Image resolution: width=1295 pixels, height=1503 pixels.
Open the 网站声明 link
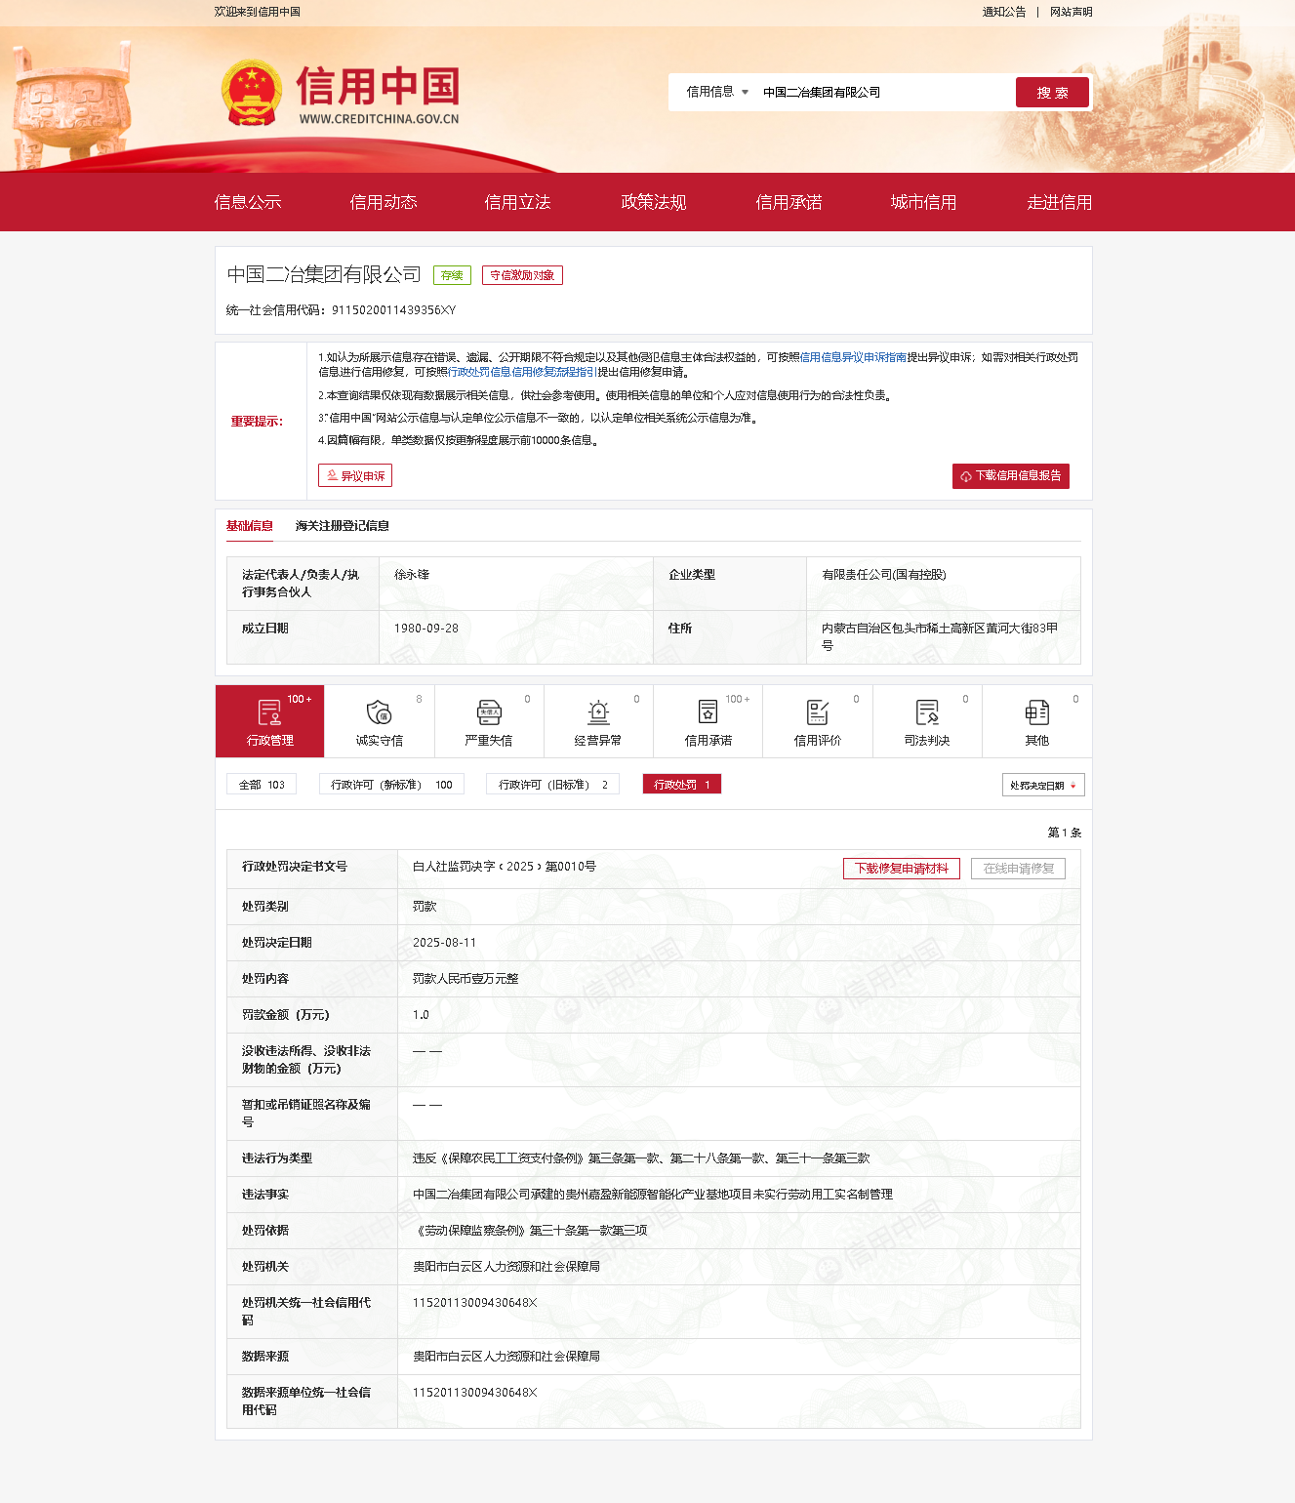[1072, 12]
